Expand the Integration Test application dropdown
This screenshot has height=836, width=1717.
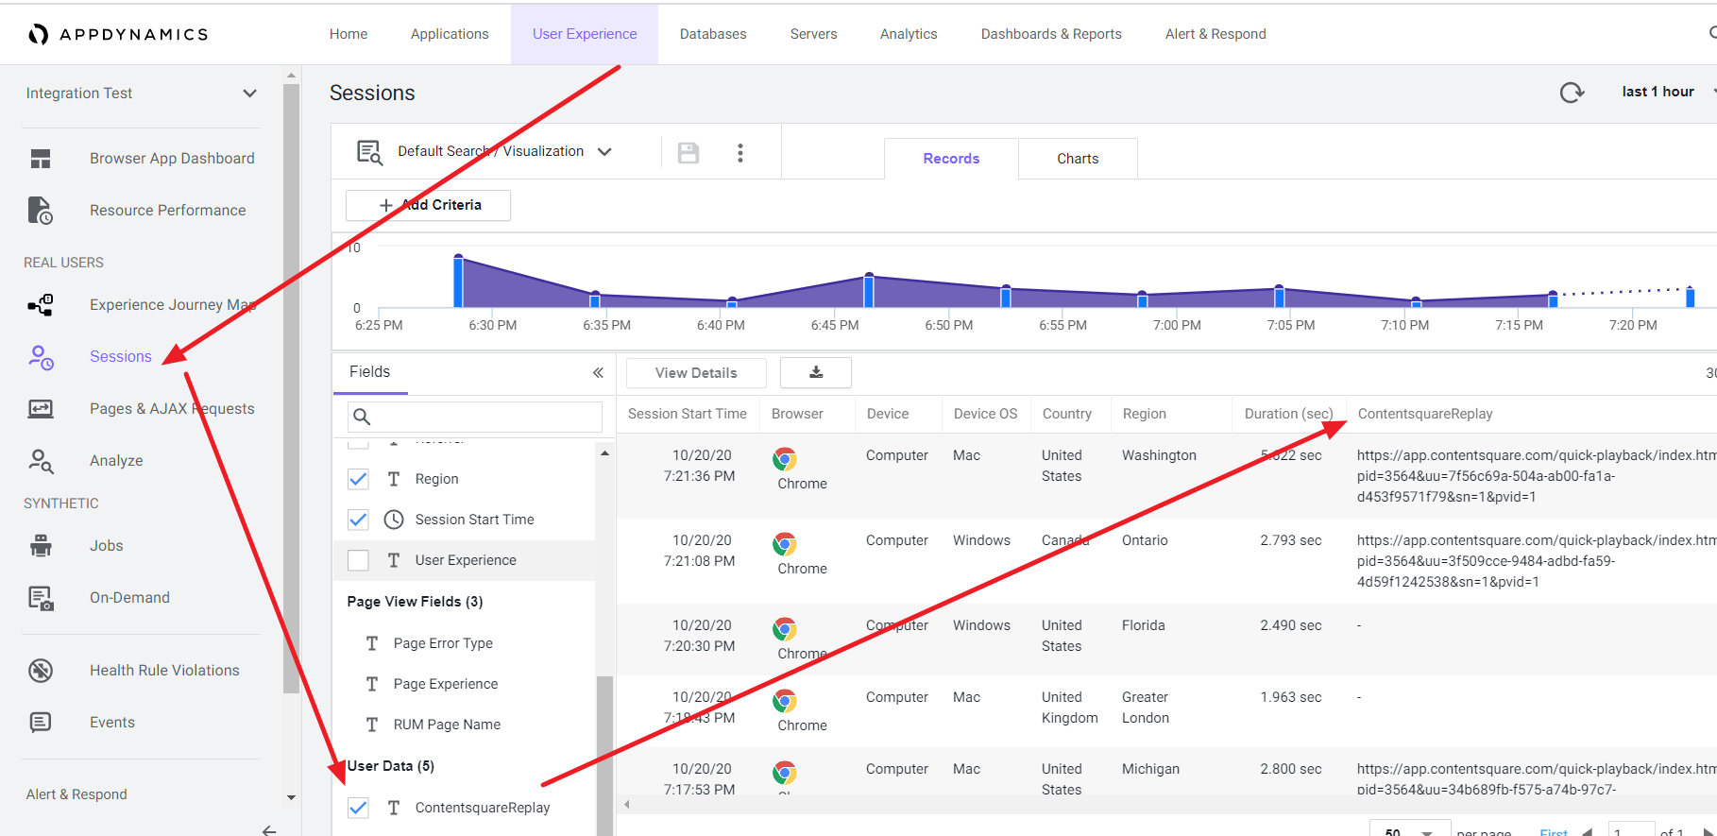142,94
